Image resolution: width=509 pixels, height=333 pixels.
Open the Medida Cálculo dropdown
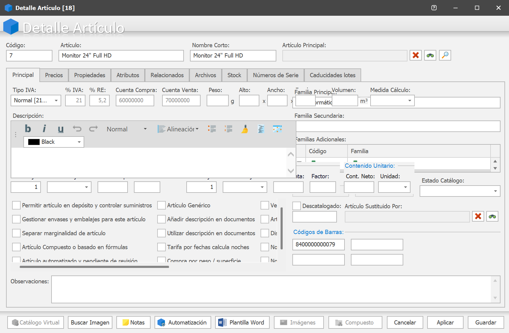pos(410,101)
